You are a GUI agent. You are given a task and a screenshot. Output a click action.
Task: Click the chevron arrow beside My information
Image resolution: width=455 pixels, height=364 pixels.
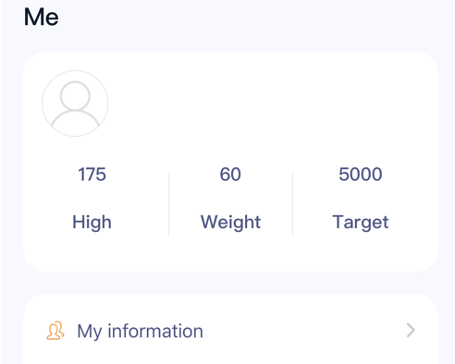pos(411,331)
